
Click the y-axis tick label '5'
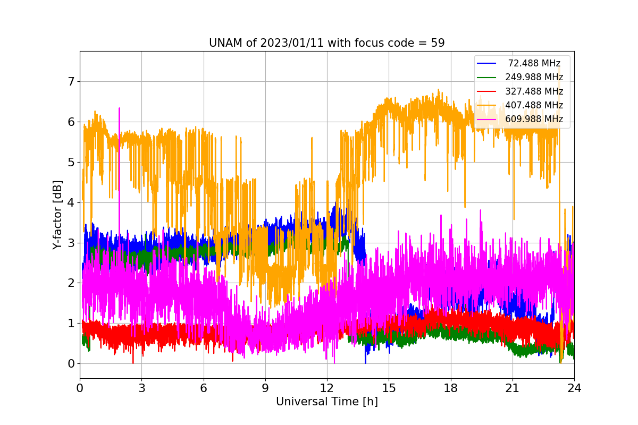click(70, 163)
